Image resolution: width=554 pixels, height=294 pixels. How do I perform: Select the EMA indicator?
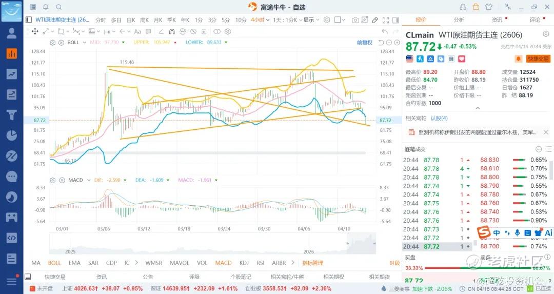coord(74,263)
